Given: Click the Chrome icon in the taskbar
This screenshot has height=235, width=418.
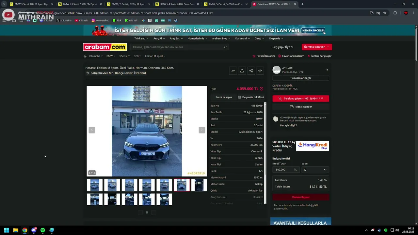Looking at the screenshot, I should coord(25,230).
